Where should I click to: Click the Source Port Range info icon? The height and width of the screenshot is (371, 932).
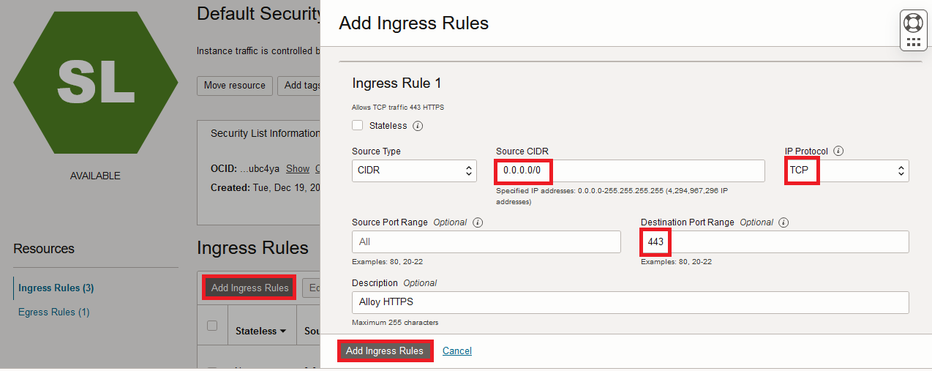click(x=478, y=222)
